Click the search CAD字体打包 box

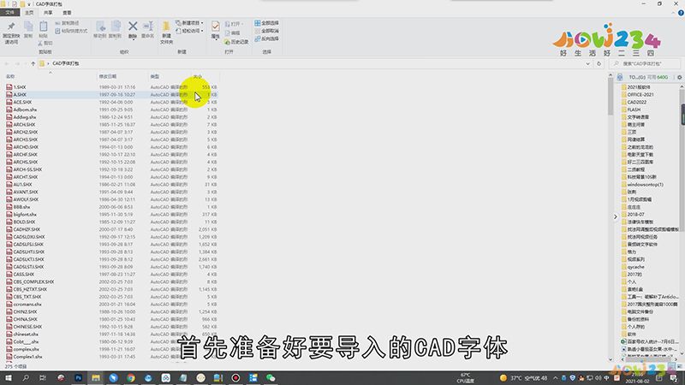[645, 63]
